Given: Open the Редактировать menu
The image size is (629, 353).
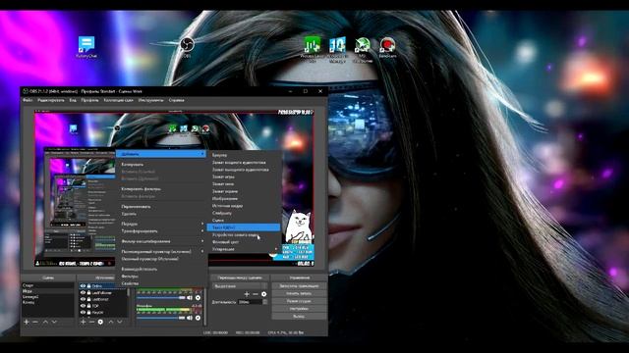Looking at the screenshot, I should click(51, 100).
